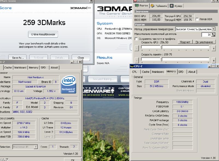Click the Разгон tab monitor icon
This screenshot has width=219, height=161.
(137, 5)
